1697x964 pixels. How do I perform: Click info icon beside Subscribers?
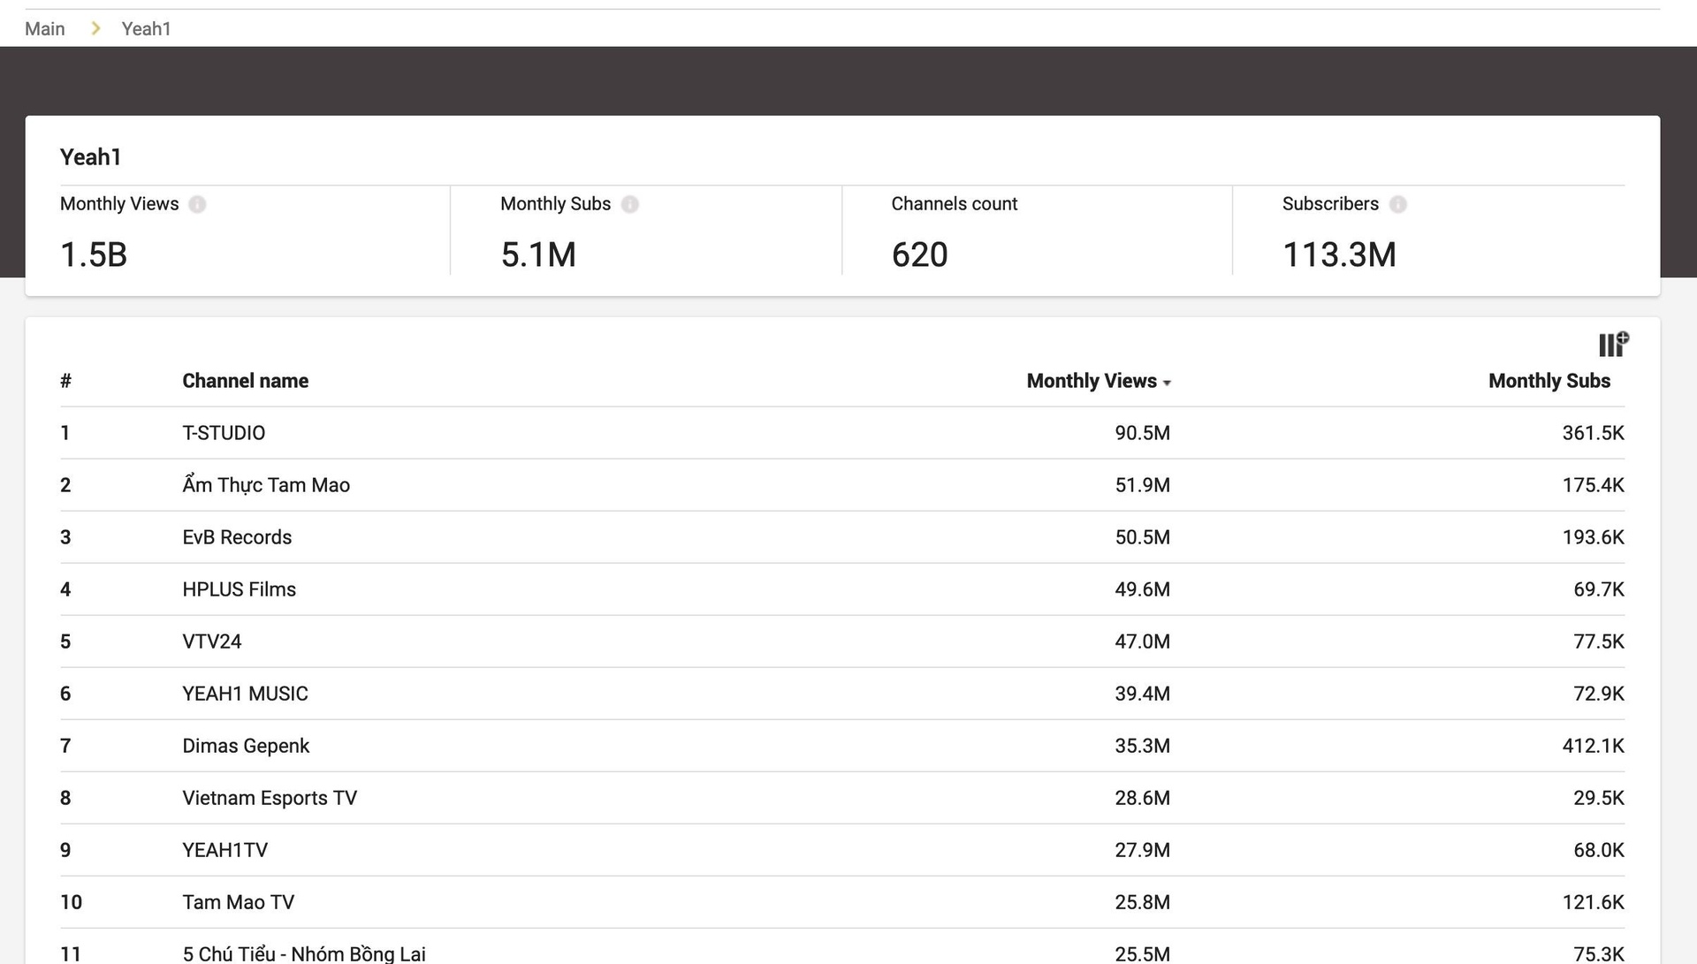pyautogui.click(x=1397, y=204)
